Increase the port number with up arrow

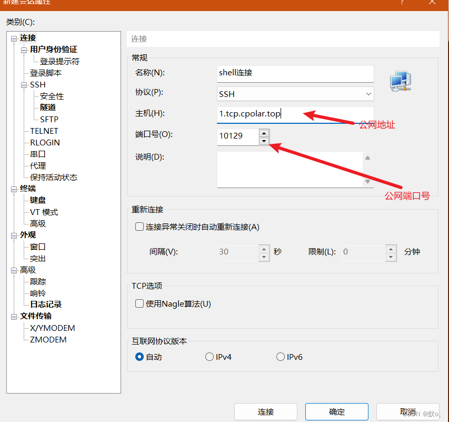[x=264, y=132]
